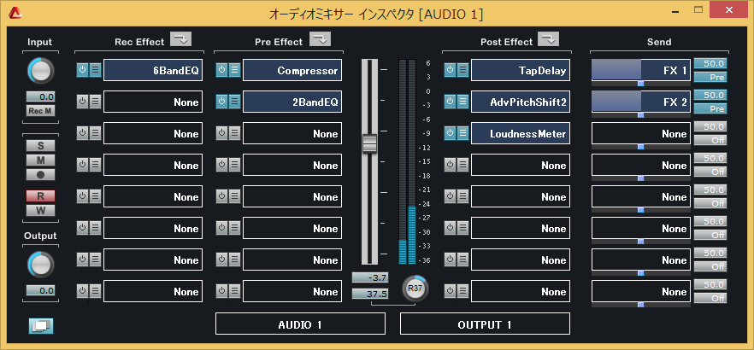Click the R37 pan knob
754x350 pixels.
[x=415, y=288]
